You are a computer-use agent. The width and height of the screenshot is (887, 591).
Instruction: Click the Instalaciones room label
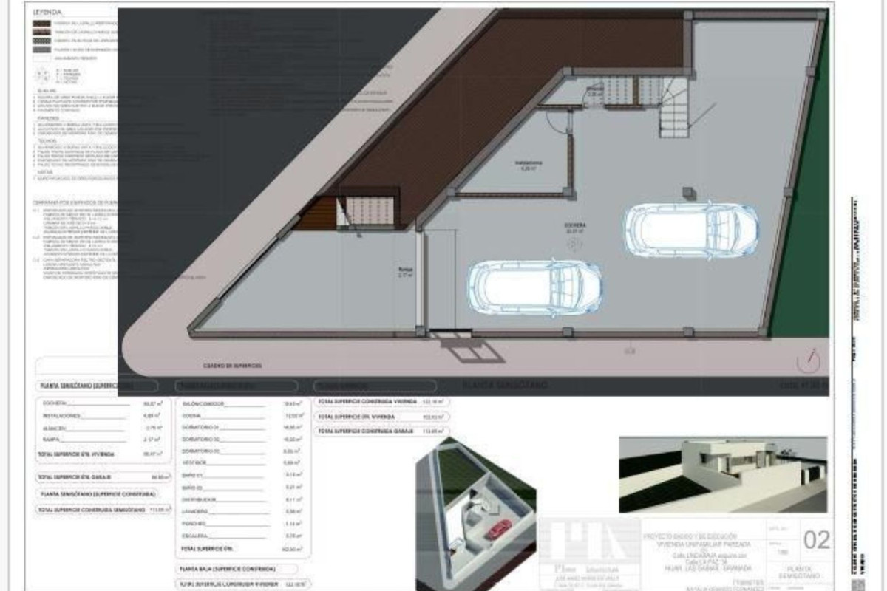coord(529,163)
